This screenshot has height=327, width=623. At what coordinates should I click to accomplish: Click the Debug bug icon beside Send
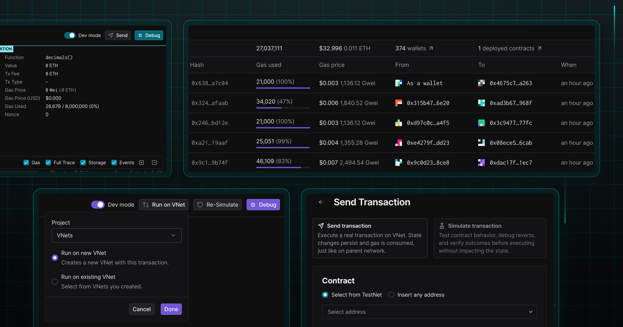tap(140, 35)
